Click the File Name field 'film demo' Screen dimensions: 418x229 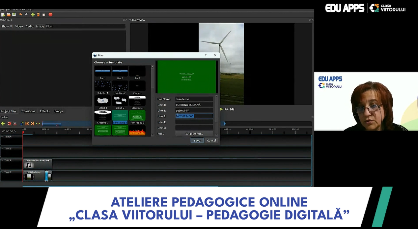[194, 99]
